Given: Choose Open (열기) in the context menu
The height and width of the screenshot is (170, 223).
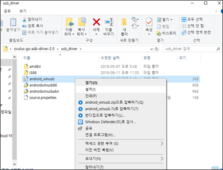Looking at the screenshot, I should (121, 83).
